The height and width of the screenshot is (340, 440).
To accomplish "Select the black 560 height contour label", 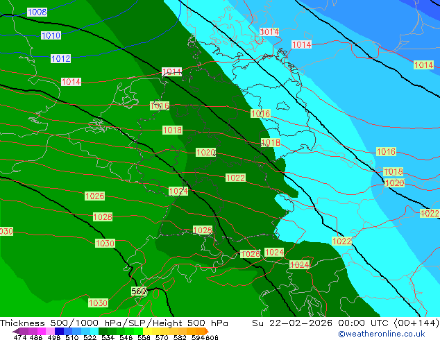I will click(x=139, y=291).
